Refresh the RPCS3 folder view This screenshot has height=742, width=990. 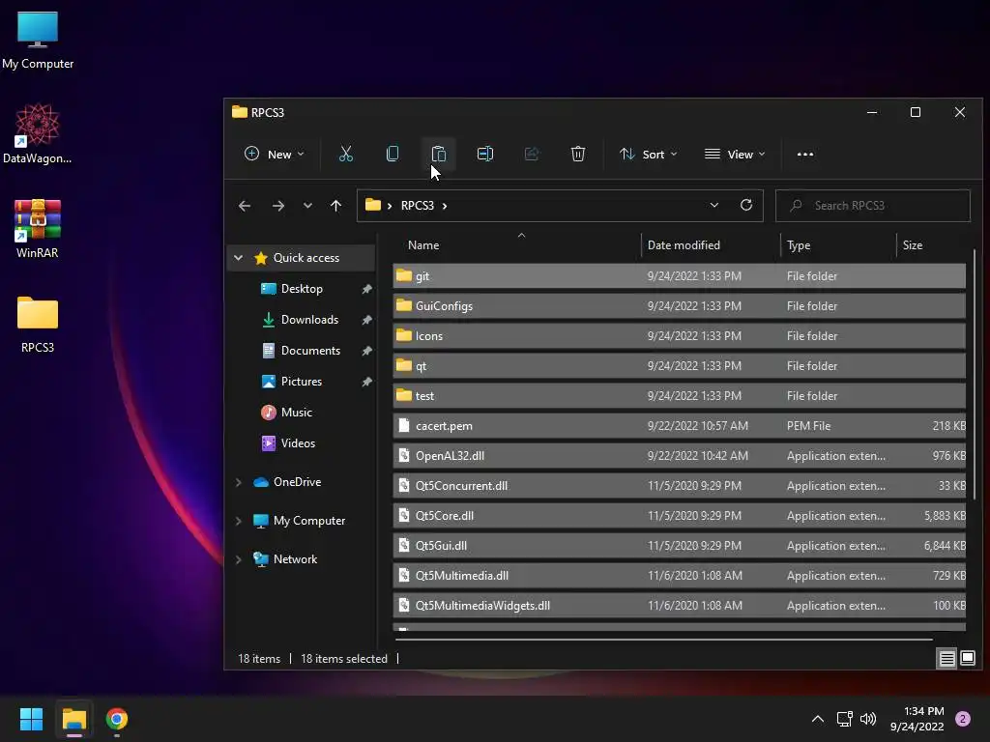click(x=745, y=205)
